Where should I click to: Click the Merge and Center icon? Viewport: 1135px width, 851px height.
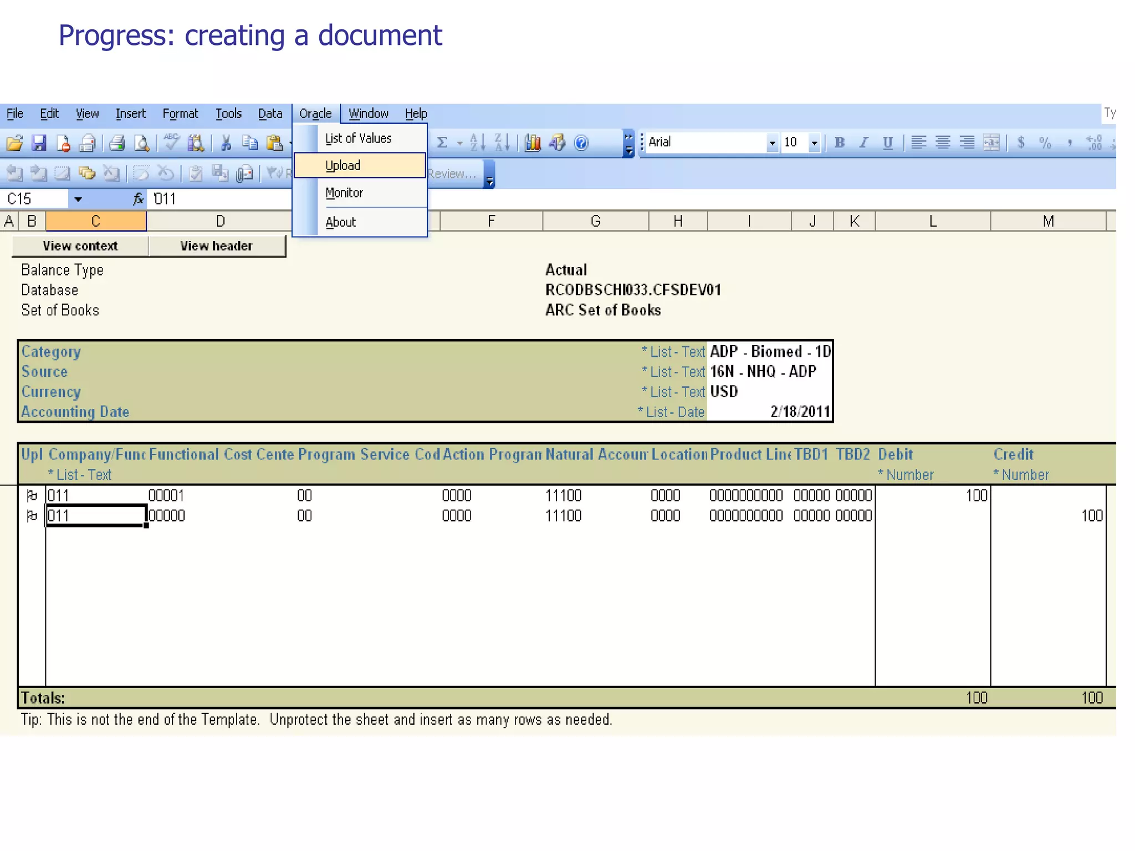pos(991,142)
